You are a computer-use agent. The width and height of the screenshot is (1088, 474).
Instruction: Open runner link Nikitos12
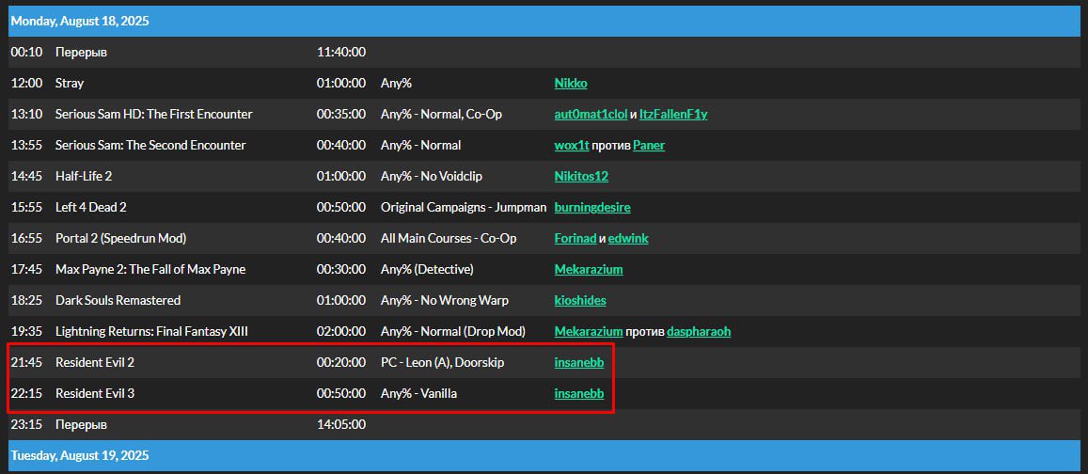pos(581,176)
